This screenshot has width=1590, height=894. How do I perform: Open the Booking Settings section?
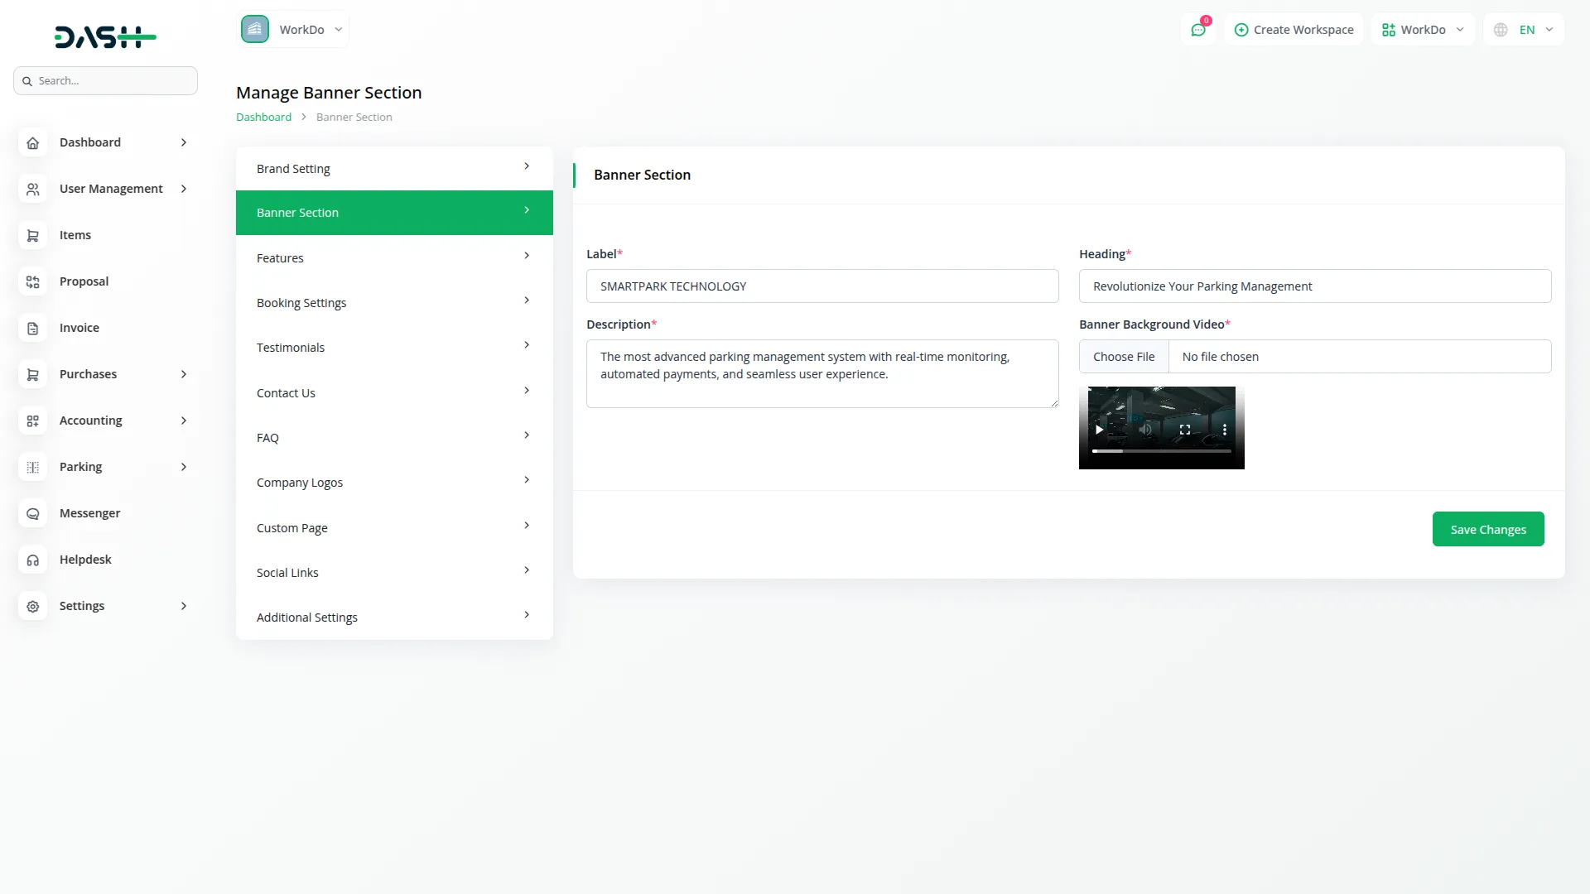[x=394, y=302]
